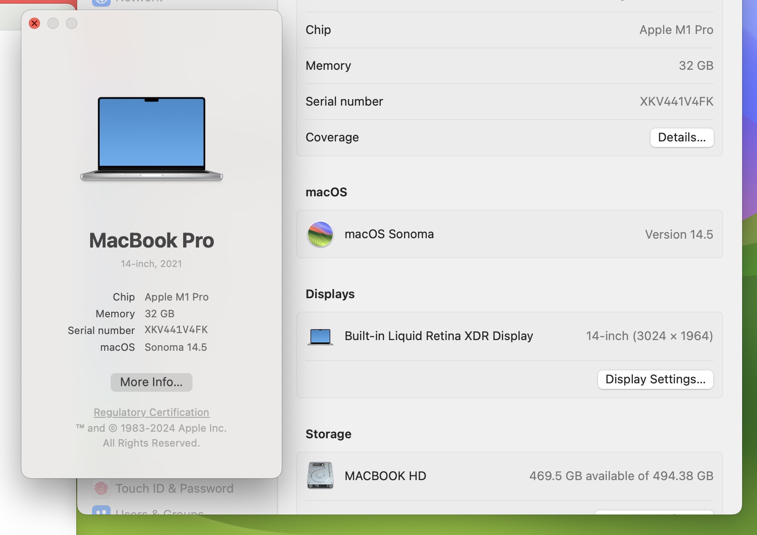The height and width of the screenshot is (535, 757).
Task: Click Built-in Liquid Retina XDR Display label
Action: click(x=439, y=336)
